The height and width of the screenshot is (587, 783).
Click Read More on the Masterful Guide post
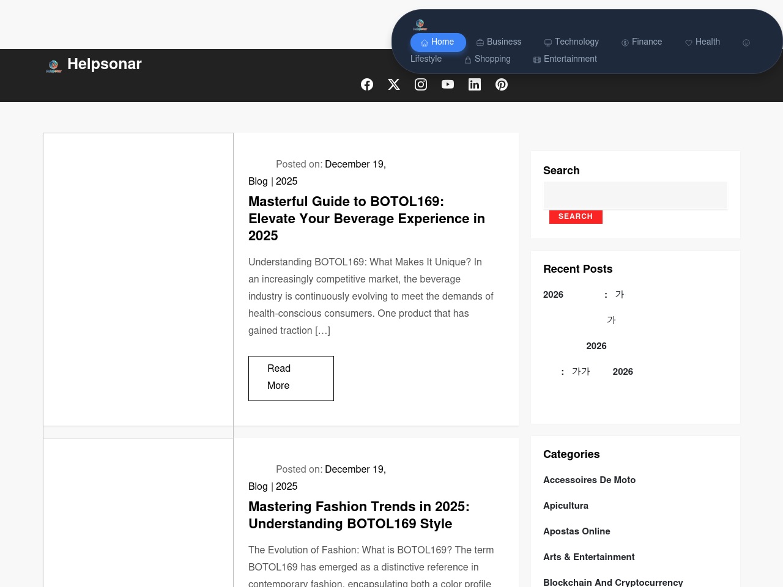pos(291,378)
